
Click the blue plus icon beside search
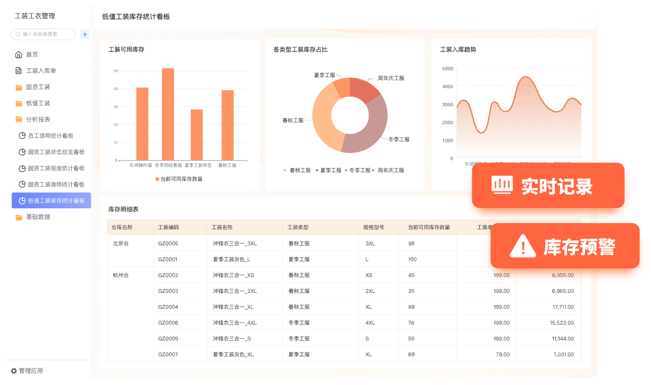85,34
